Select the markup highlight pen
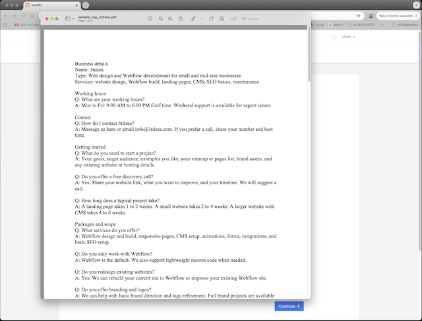Image resolution: width=422 pixels, height=321 pixels. [x=193, y=18]
